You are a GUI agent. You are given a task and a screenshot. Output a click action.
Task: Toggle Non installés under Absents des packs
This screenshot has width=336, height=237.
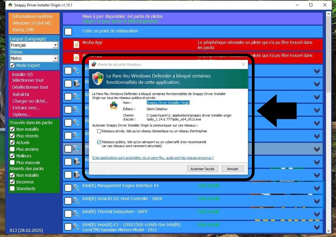point(12,175)
